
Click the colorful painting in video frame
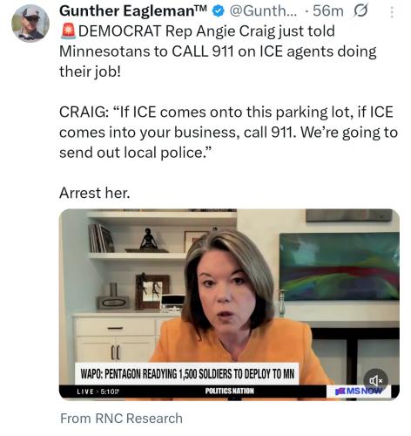point(339,266)
